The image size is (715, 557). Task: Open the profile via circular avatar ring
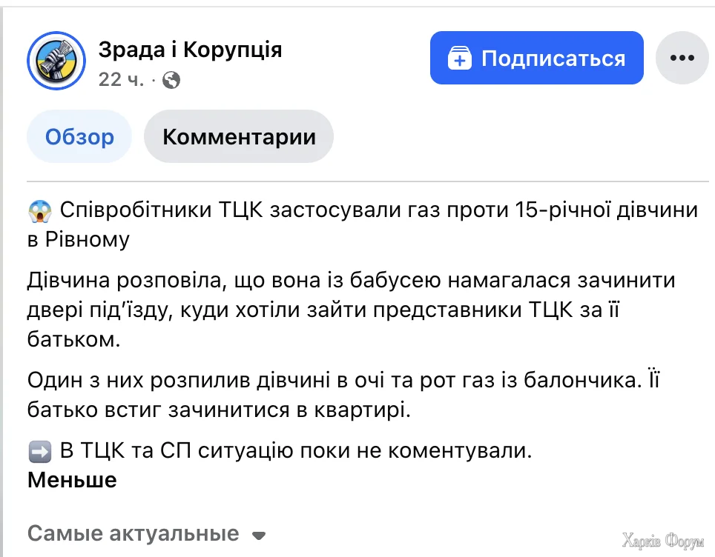click(56, 59)
